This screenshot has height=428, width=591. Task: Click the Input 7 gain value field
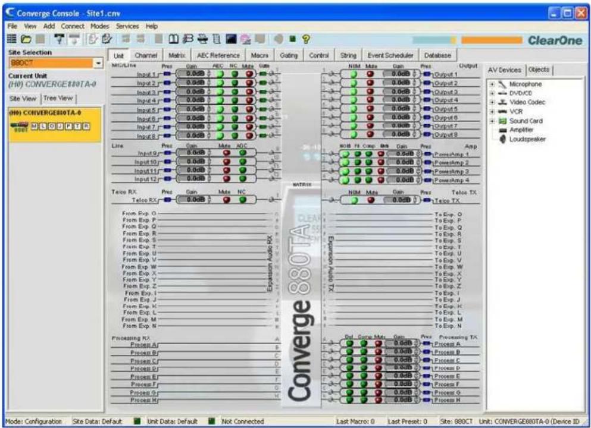[x=192, y=127]
